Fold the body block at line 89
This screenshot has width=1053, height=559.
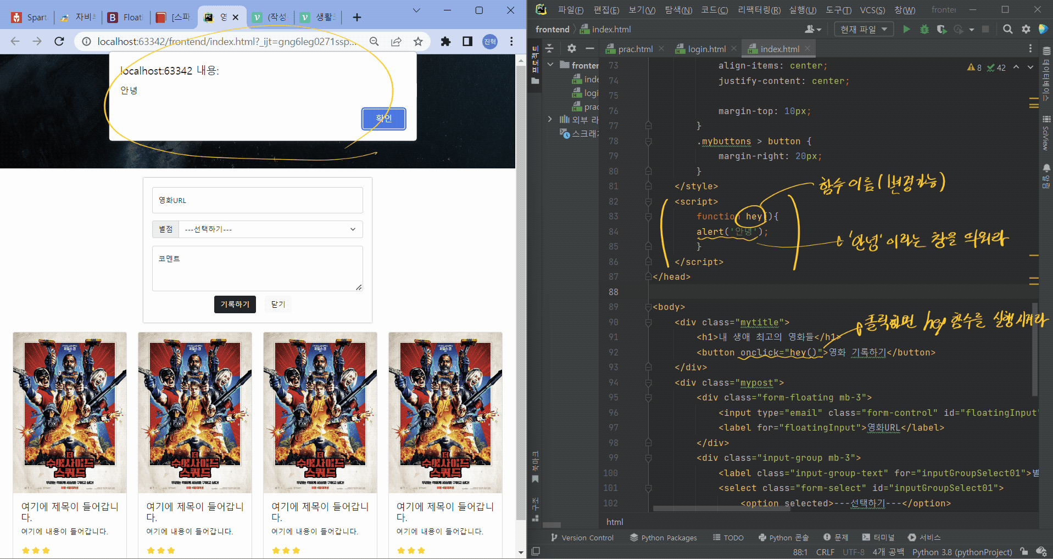pos(648,307)
